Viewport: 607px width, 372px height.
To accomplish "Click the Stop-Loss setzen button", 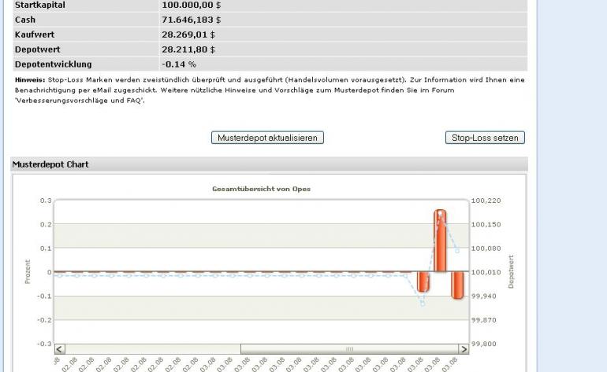I will (485, 138).
